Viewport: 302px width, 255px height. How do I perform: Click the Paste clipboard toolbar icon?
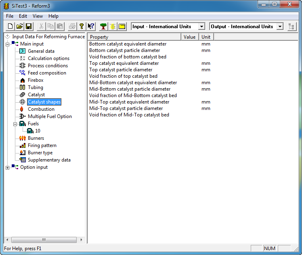[60, 26]
